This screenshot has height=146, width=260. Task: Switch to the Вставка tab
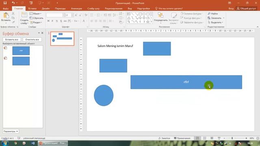coord(32,9)
